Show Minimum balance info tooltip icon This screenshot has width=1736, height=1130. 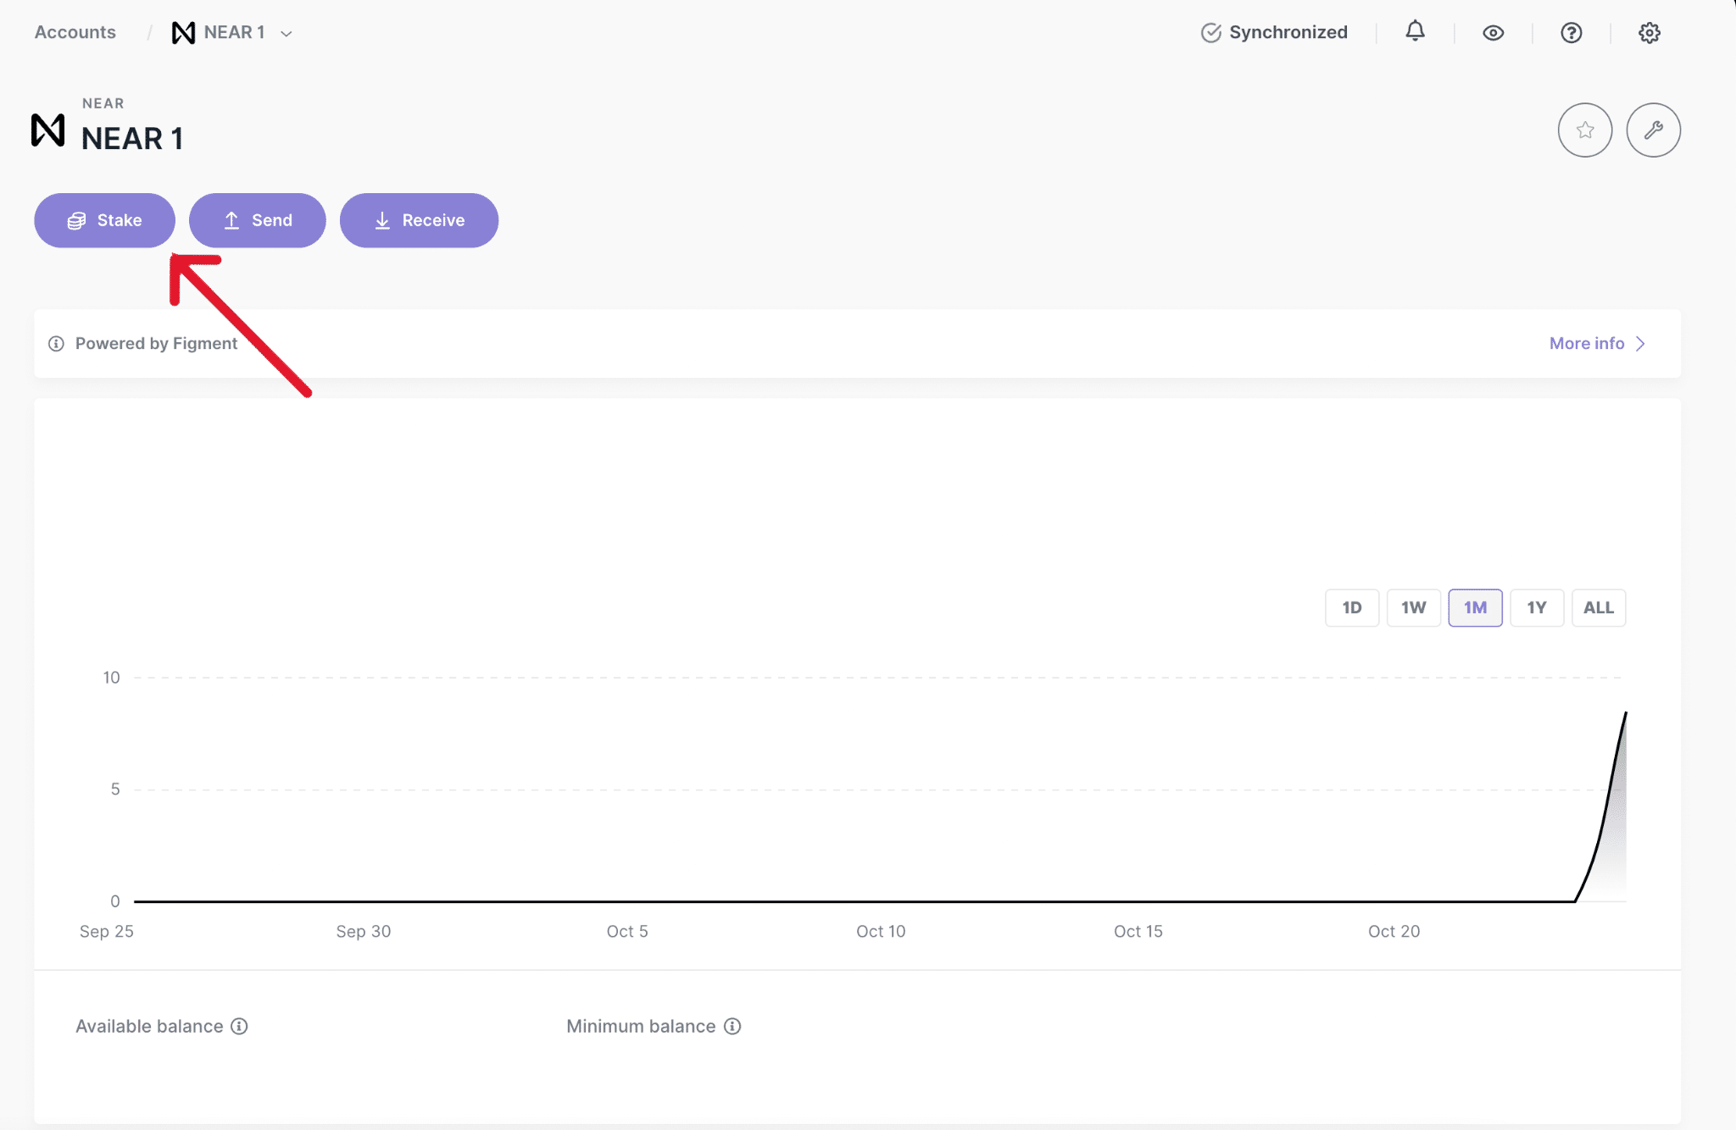tap(732, 1027)
